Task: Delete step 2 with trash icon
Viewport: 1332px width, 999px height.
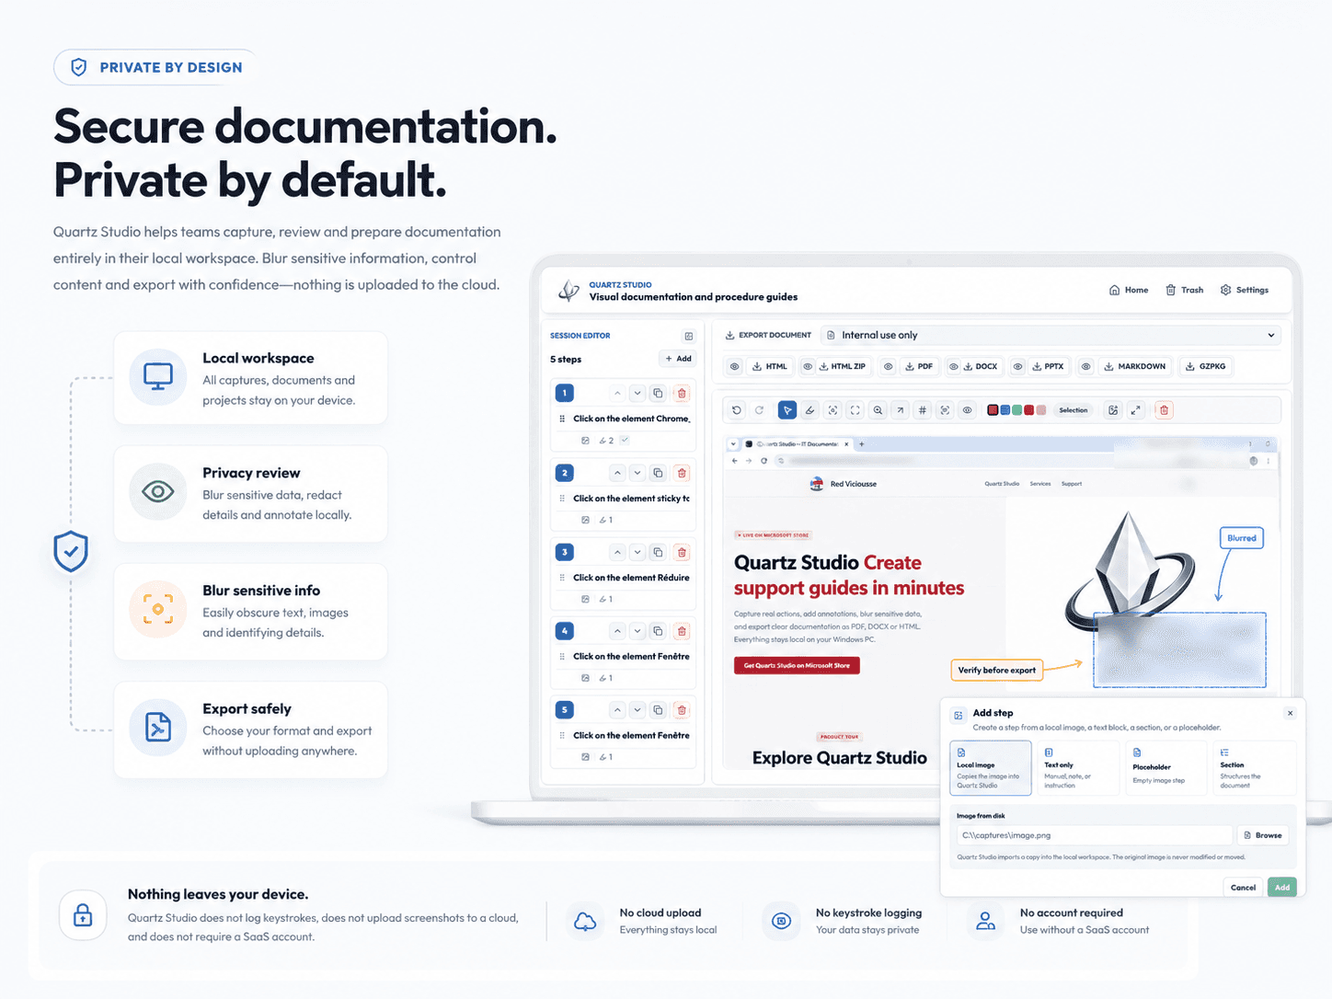Action: coord(682,473)
